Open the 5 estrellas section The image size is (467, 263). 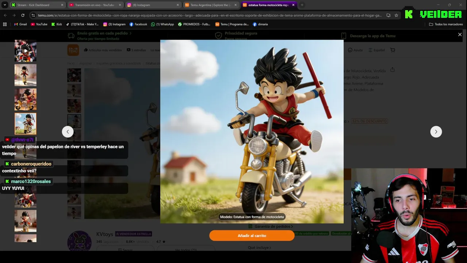[136, 50]
